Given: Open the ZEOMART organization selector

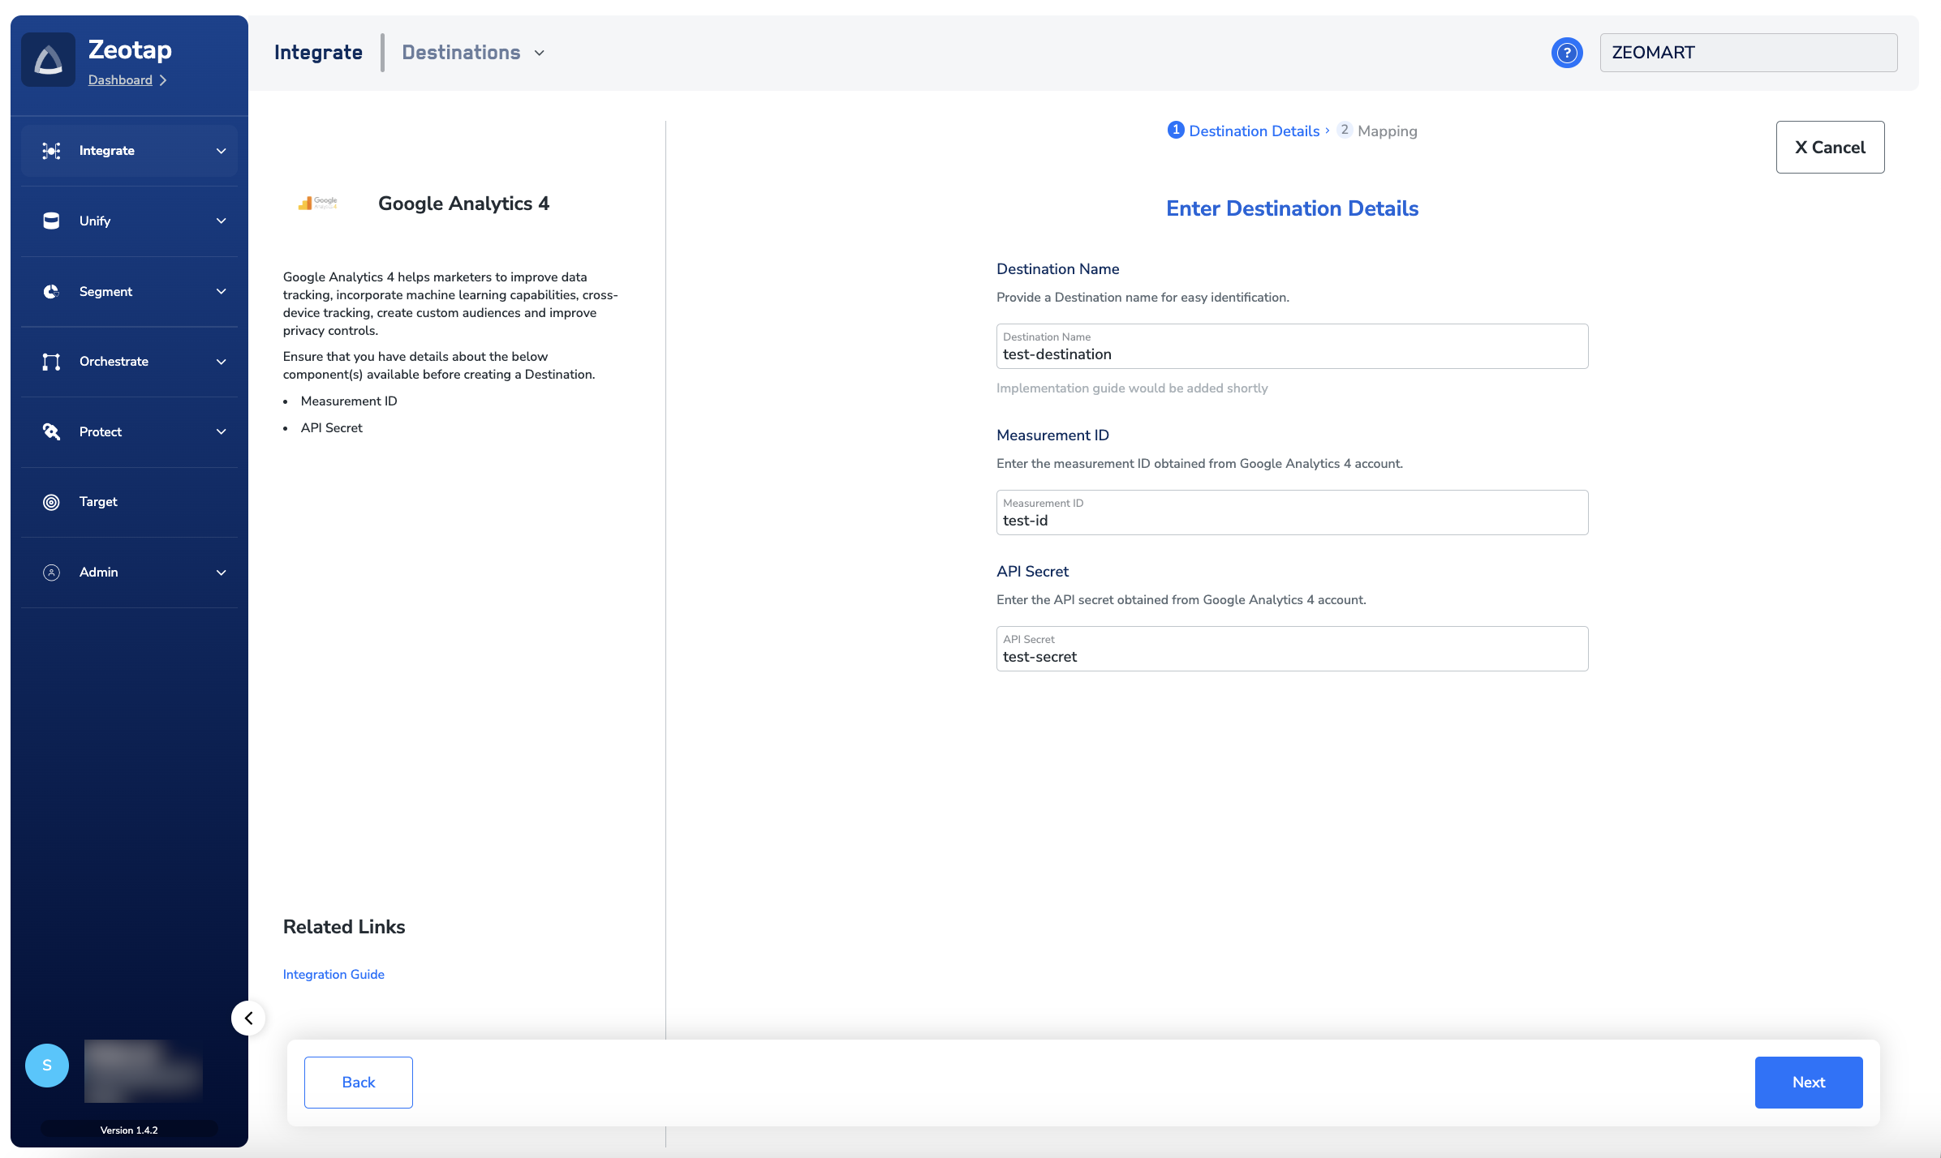Looking at the screenshot, I should coord(1748,53).
